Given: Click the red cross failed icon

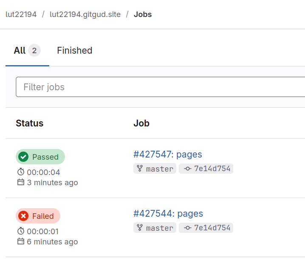Looking at the screenshot, I should 23,216.
